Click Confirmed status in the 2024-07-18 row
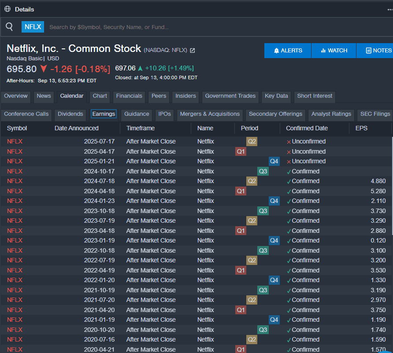Image resolution: width=393 pixels, height=353 pixels. click(x=303, y=181)
